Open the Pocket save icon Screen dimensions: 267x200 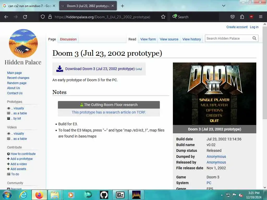232,17
